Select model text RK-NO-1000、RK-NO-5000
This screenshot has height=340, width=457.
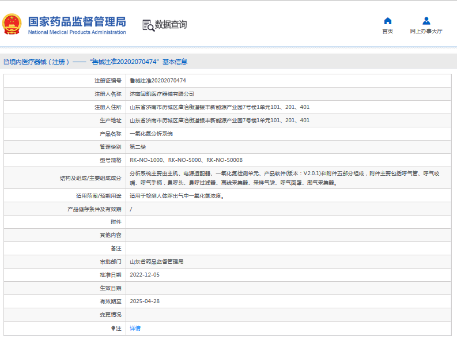pos(165,160)
